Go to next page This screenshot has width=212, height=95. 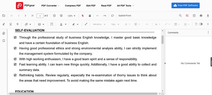25,16
